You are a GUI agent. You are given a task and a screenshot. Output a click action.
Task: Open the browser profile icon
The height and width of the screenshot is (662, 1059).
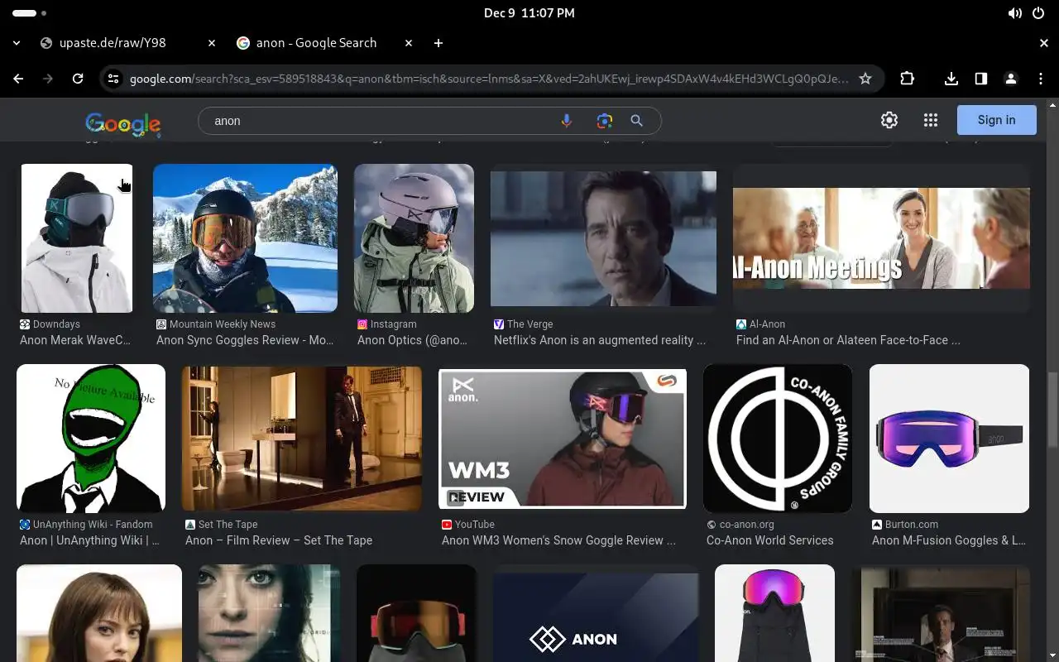point(1011,79)
